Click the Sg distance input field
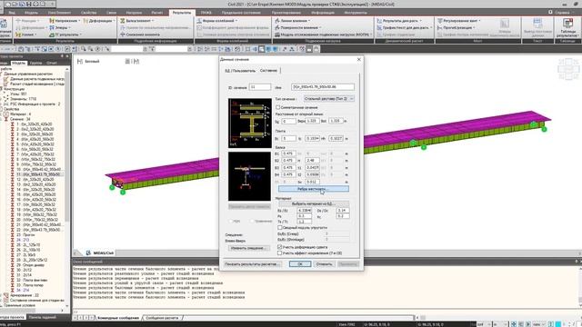This screenshot has height=327, width=582. [x=288, y=121]
